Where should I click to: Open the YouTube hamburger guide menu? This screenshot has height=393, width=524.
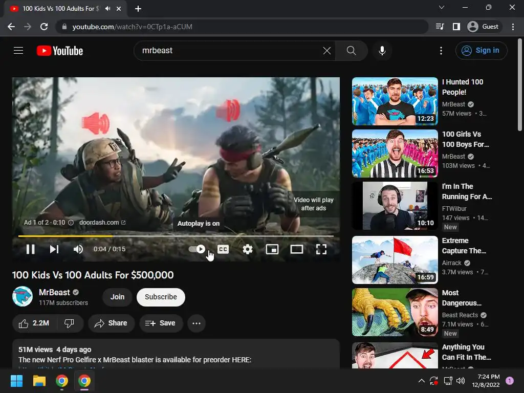tap(18, 51)
